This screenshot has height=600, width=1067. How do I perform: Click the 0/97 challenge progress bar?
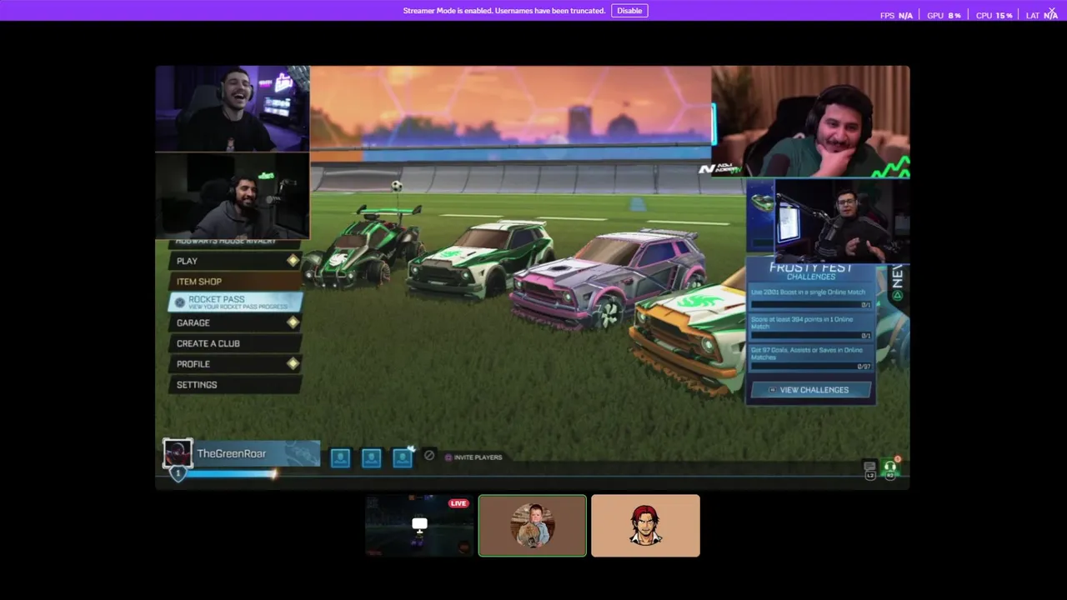click(811, 367)
